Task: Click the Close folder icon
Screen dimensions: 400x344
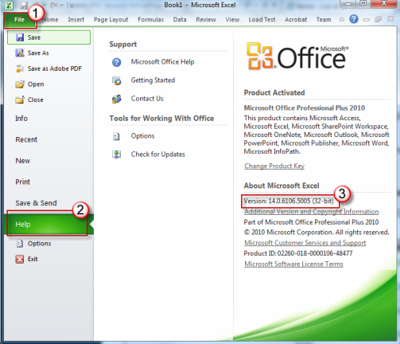Action: click(20, 100)
